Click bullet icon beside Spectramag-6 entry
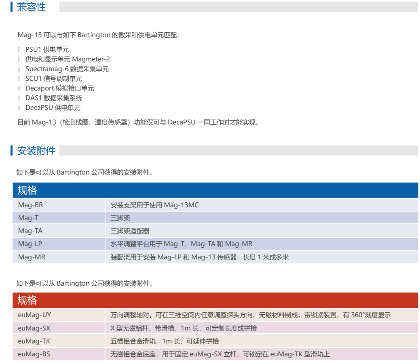 pos(19,70)
